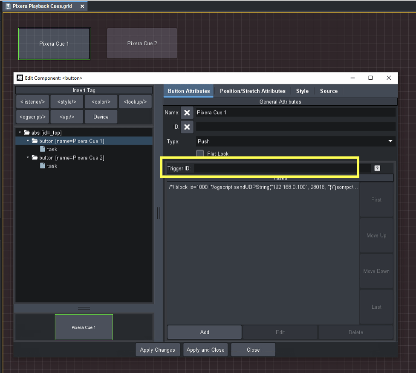Switch to the Button Attributes tab
416x373 pixels.
click(189, 91)
